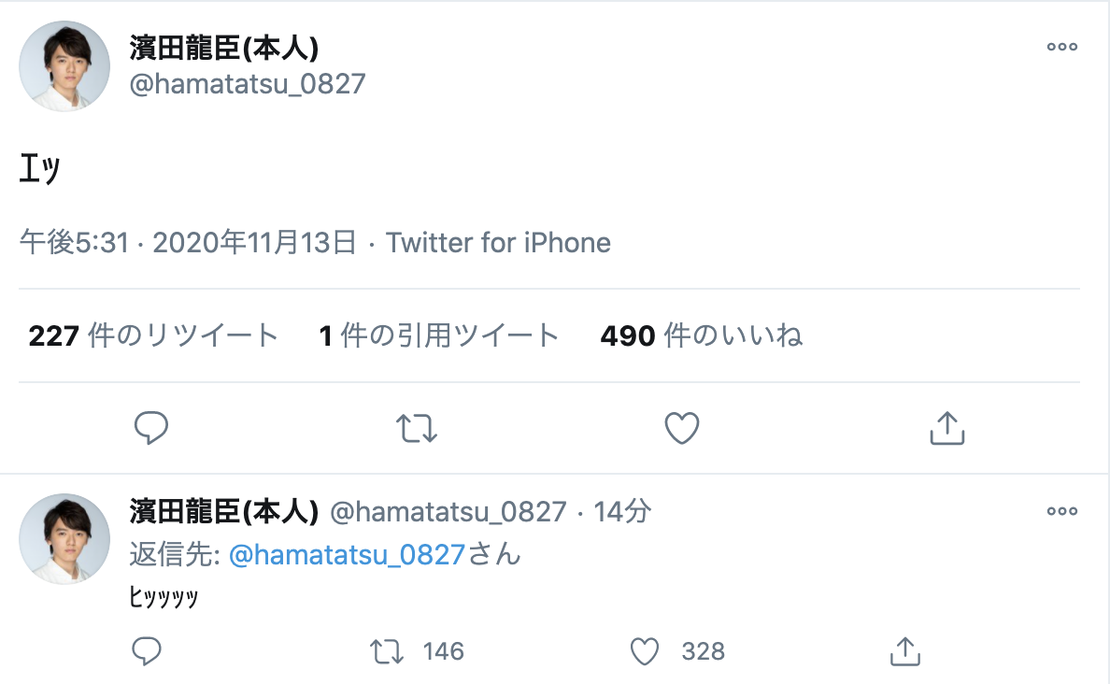View the 1 件の引用ツイート list
This screenshot has width=1110, height=684.
pos(439,335)
